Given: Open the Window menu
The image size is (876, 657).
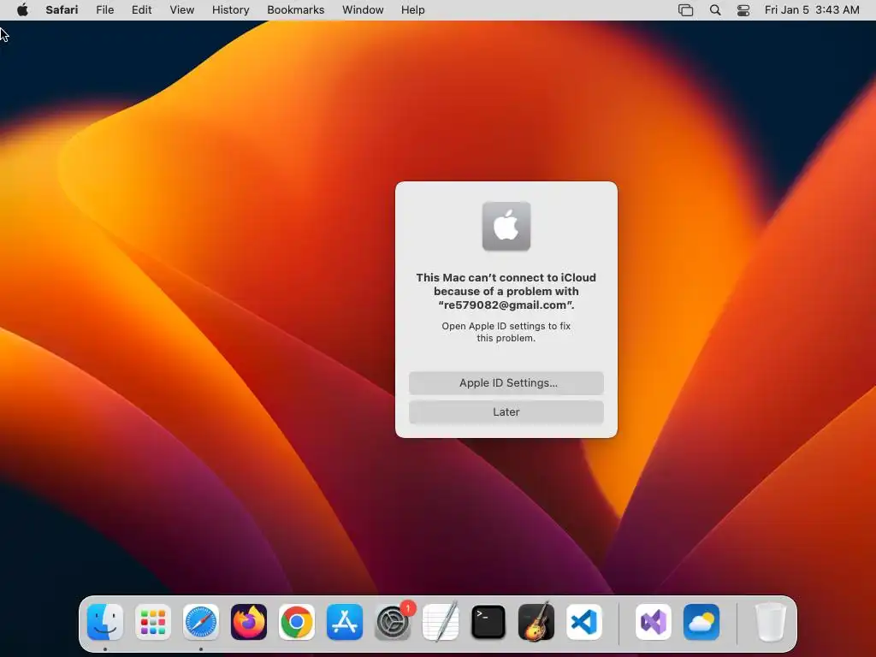Looking at the screenshot, I should [x=363, y=10].
